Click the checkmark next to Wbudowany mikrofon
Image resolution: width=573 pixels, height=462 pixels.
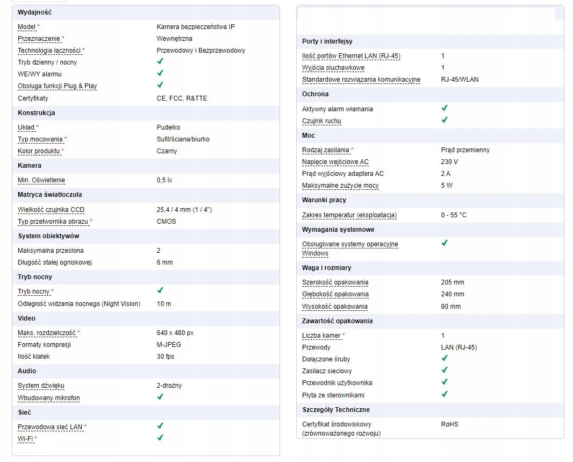coord(160,397)
